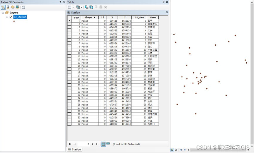Viewport: 254px width, 153px height.
Task: Select row selector for FID 0
Action: (69, 21)
